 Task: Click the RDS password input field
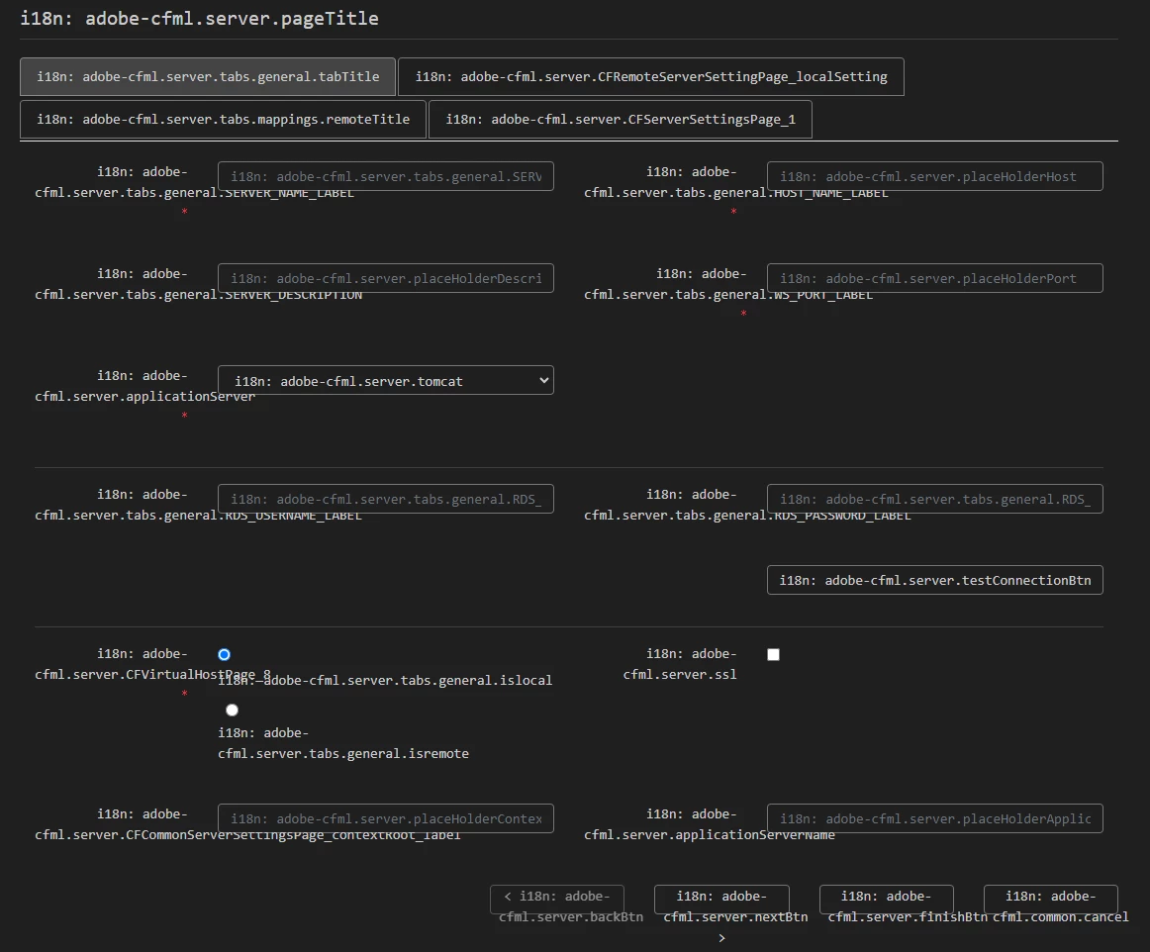tap(934, 500)
